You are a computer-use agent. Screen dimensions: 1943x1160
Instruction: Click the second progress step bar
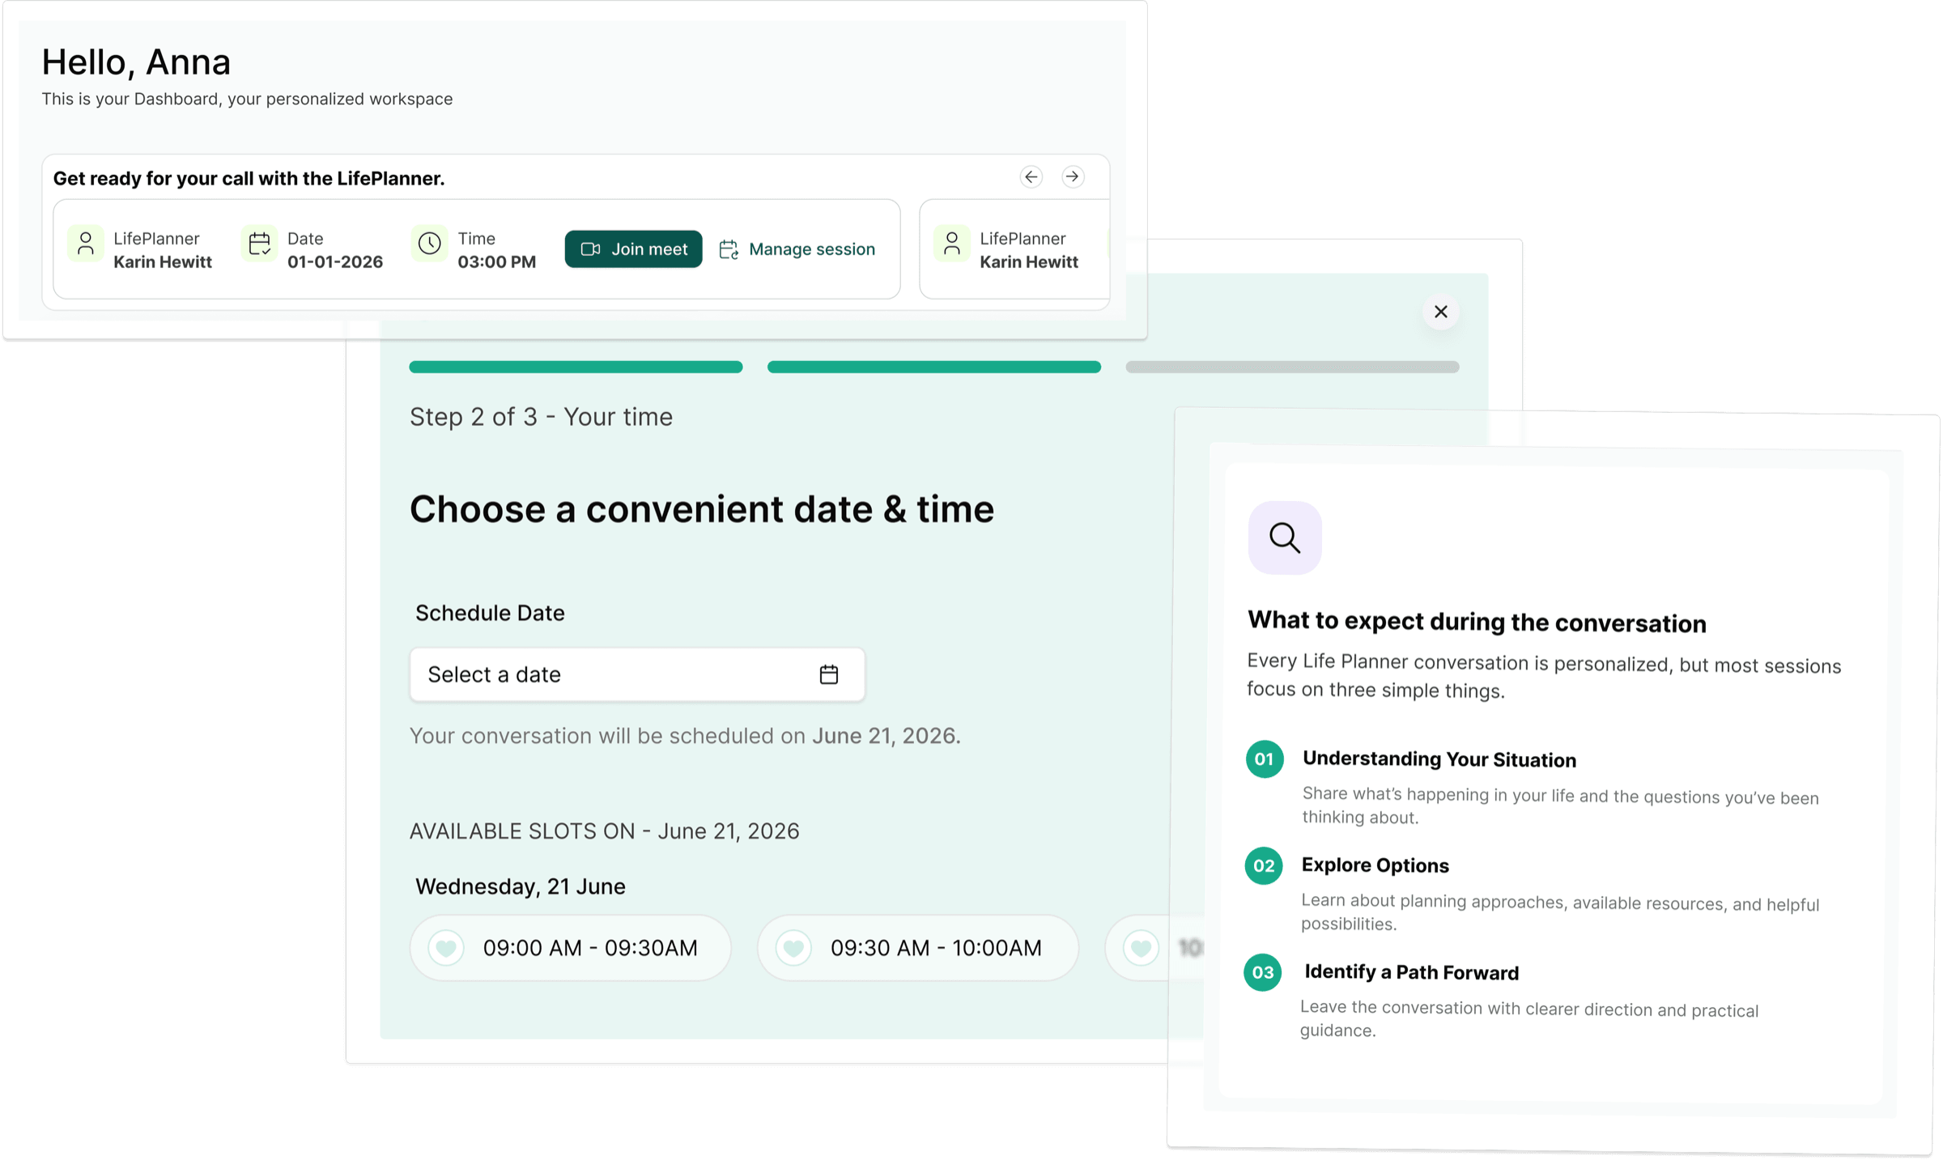point(933,367)
